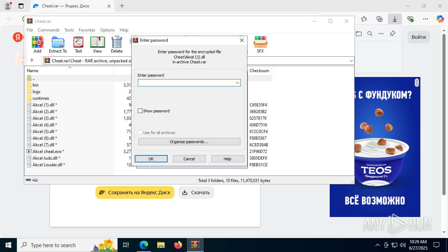Click the volume icon in system tray
Image resolution: width=448 pixels, height=252 pixels.
403,245
